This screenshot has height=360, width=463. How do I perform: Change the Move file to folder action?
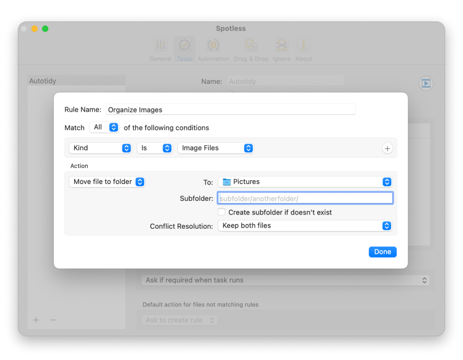107,182
